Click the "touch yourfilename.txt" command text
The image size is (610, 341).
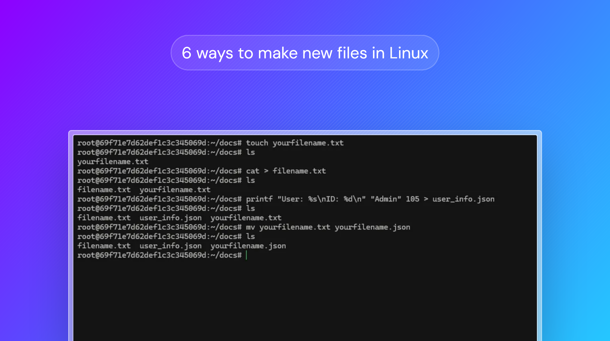(295, 143)
